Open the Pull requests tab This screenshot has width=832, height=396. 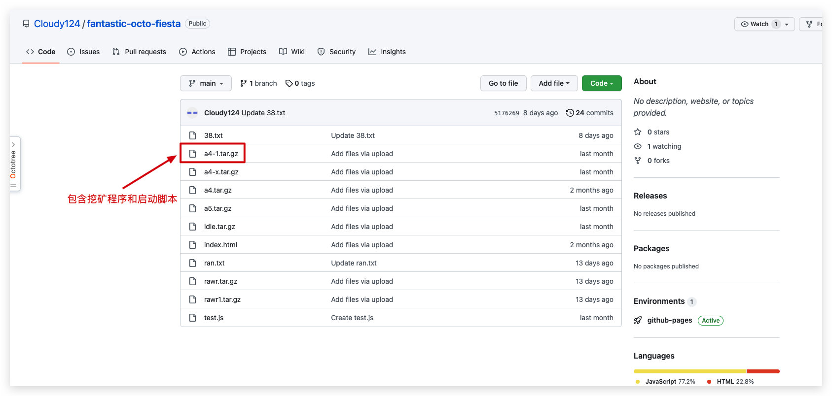point(139,52)
